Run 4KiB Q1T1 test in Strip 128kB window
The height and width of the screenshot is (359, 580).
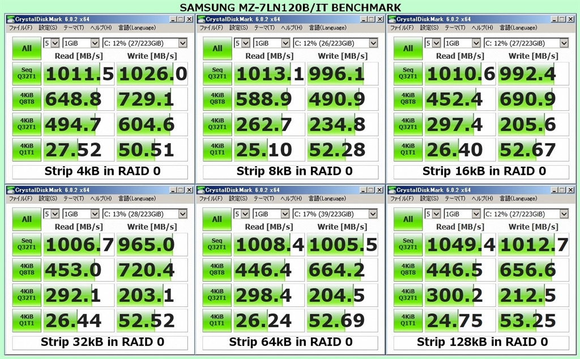click(408, 320)
